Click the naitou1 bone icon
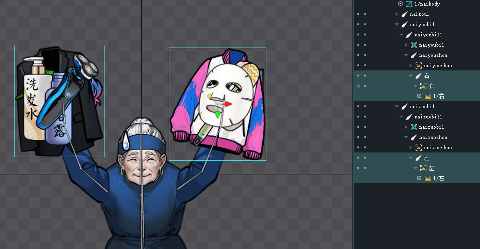 (x=404, y=14)
